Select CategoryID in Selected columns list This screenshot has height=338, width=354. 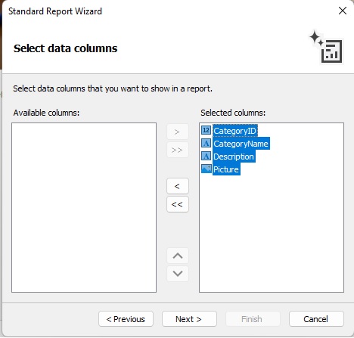click(x=235, y=131)
